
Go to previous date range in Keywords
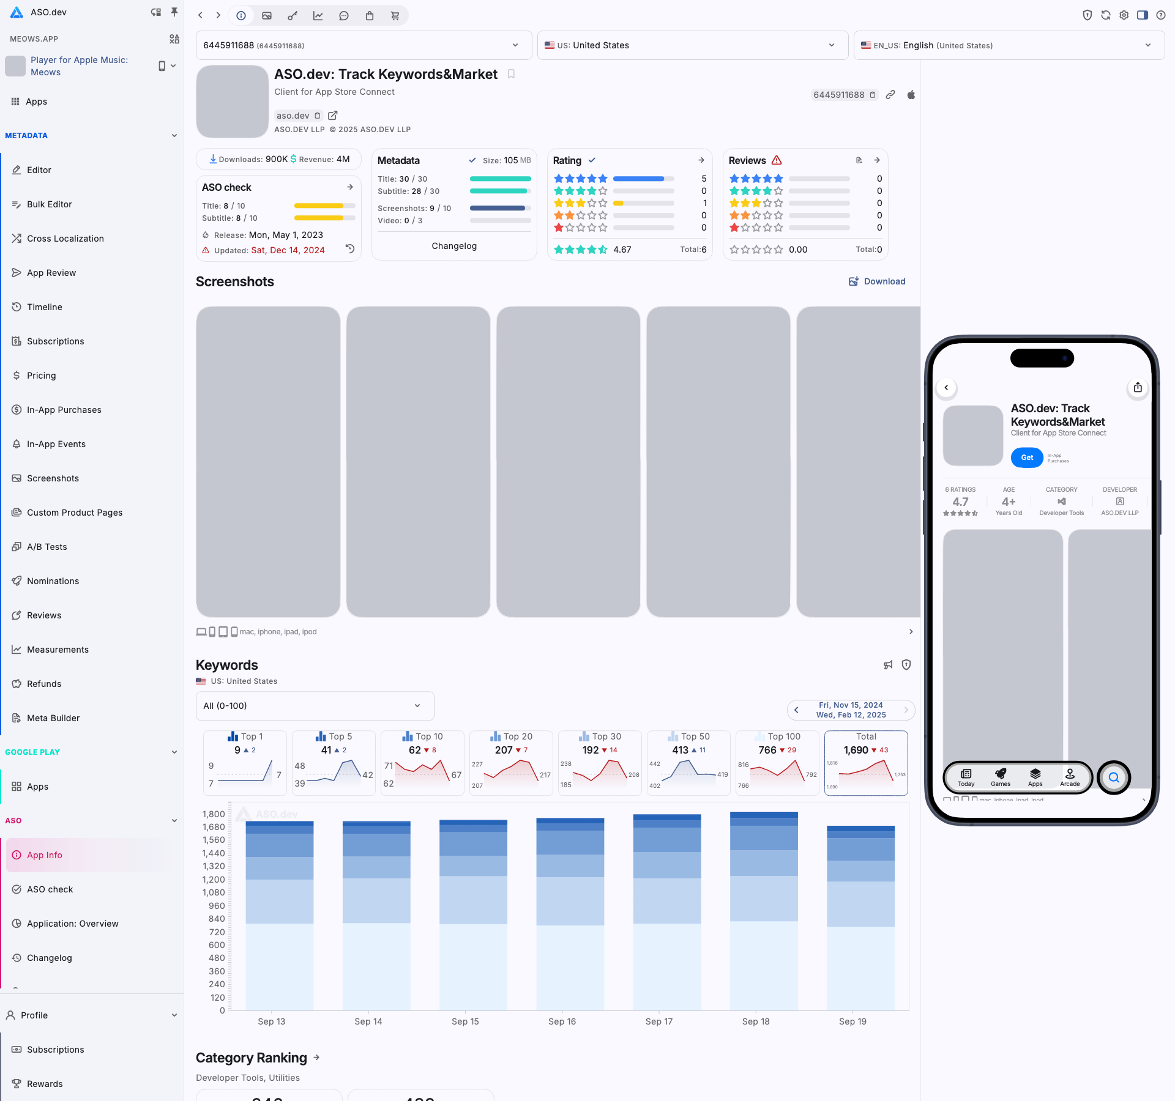(x=796, y=710)
